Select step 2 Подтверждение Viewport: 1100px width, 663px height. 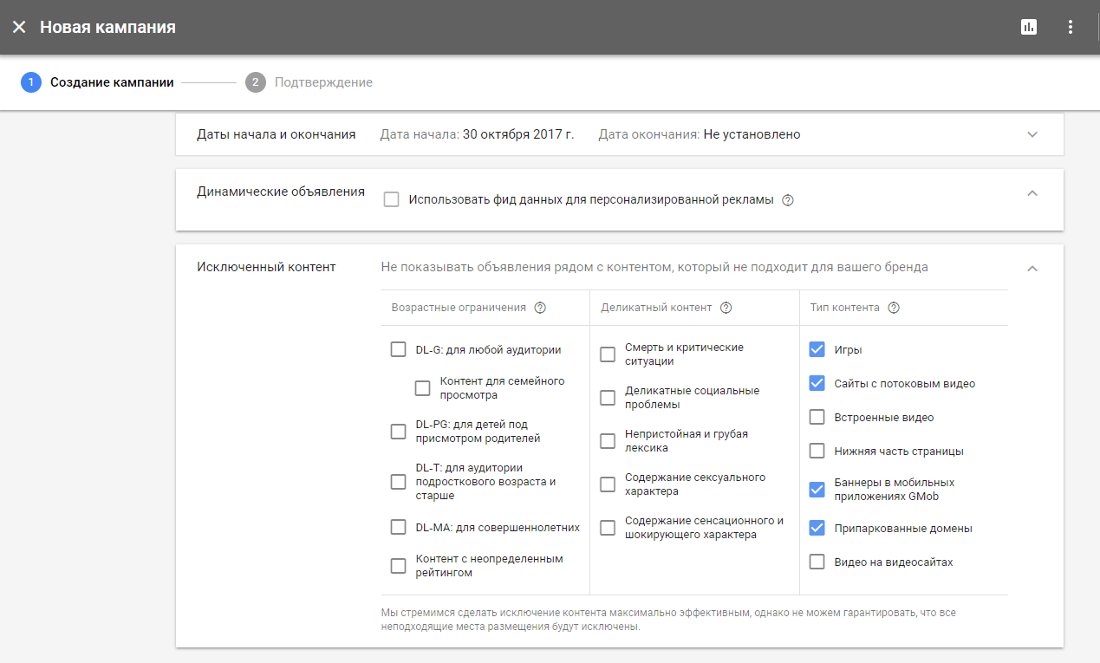[x=309, y=82]
